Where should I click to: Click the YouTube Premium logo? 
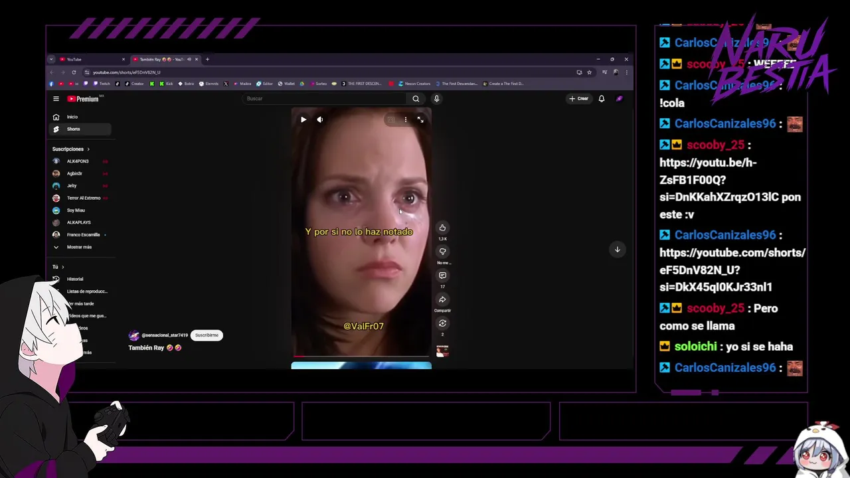(x=83, y=99)
